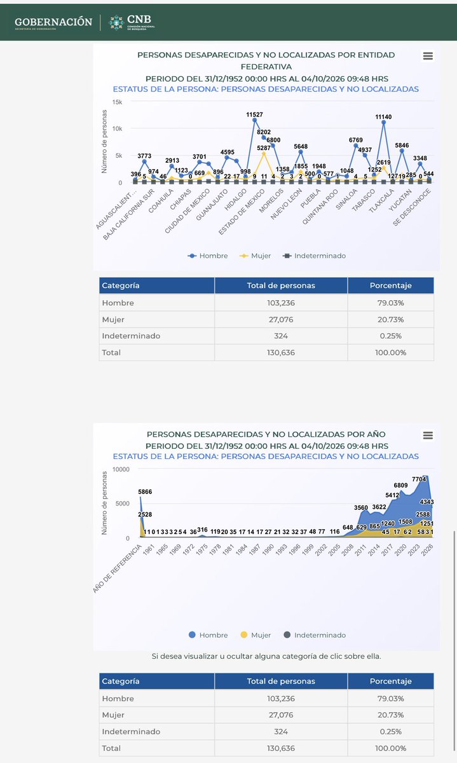This screenshot has height=763, width=457.
Task: Click the 79.03% cell under the state chart
Action: [391, 303]
